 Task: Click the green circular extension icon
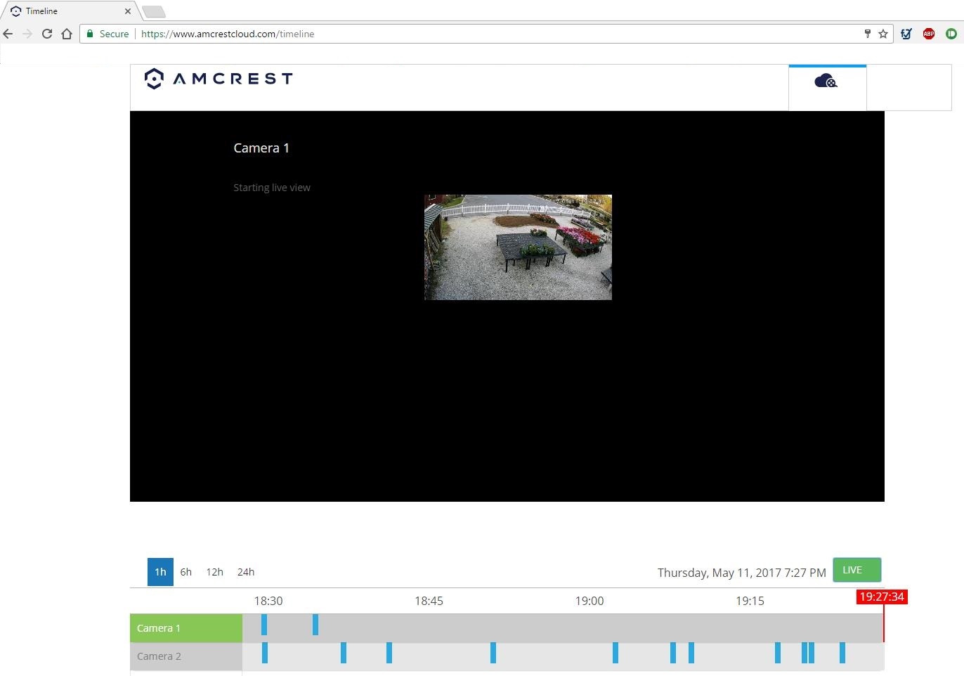pos(951,34)
